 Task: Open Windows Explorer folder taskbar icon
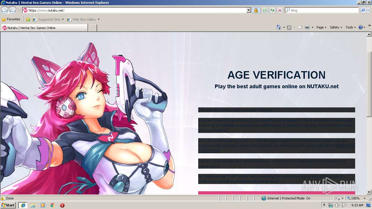(x=33, y=205)
